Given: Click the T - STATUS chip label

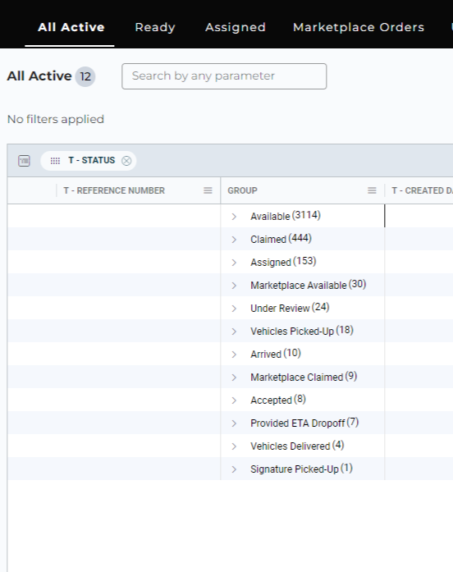Looking at the screenshot, I should coord(92,160).
